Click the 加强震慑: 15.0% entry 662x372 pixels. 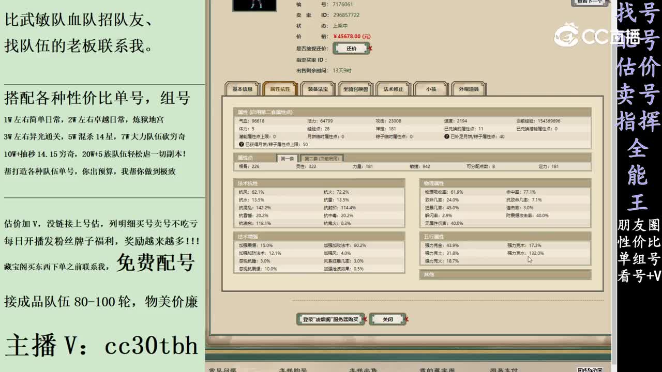click(x=255, y=245)
